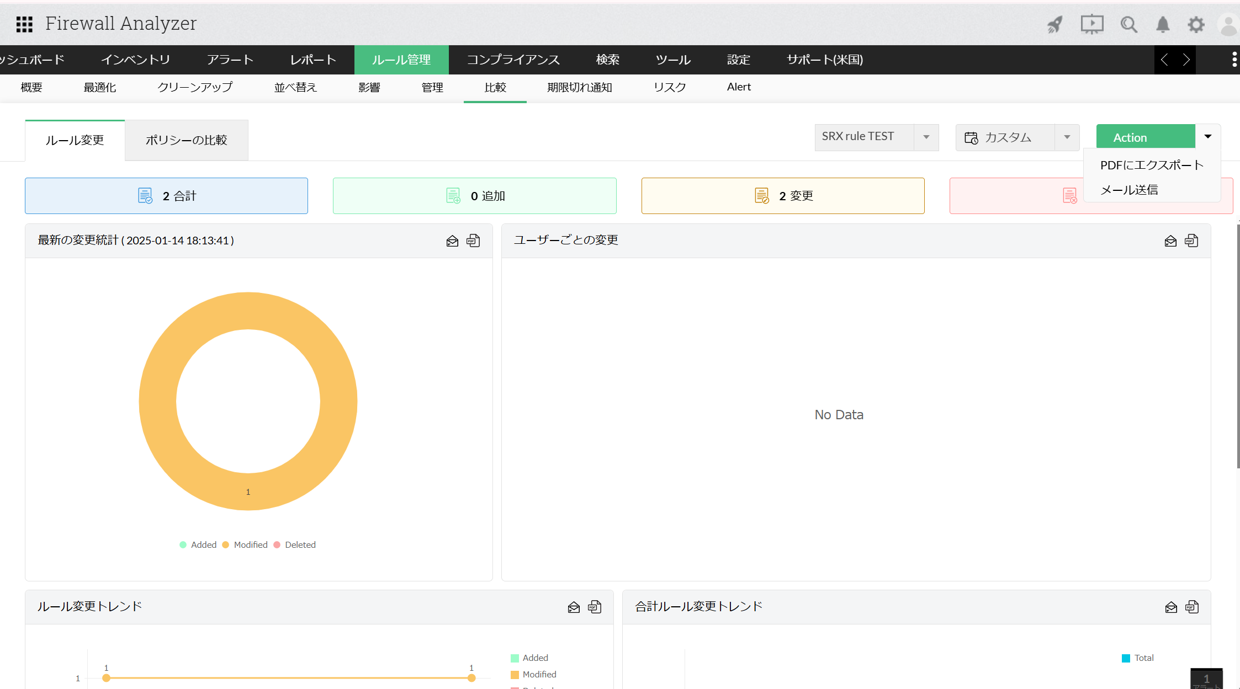
Task: Click the rocket quick-start icon top right
Action: tap(1054, 24)
